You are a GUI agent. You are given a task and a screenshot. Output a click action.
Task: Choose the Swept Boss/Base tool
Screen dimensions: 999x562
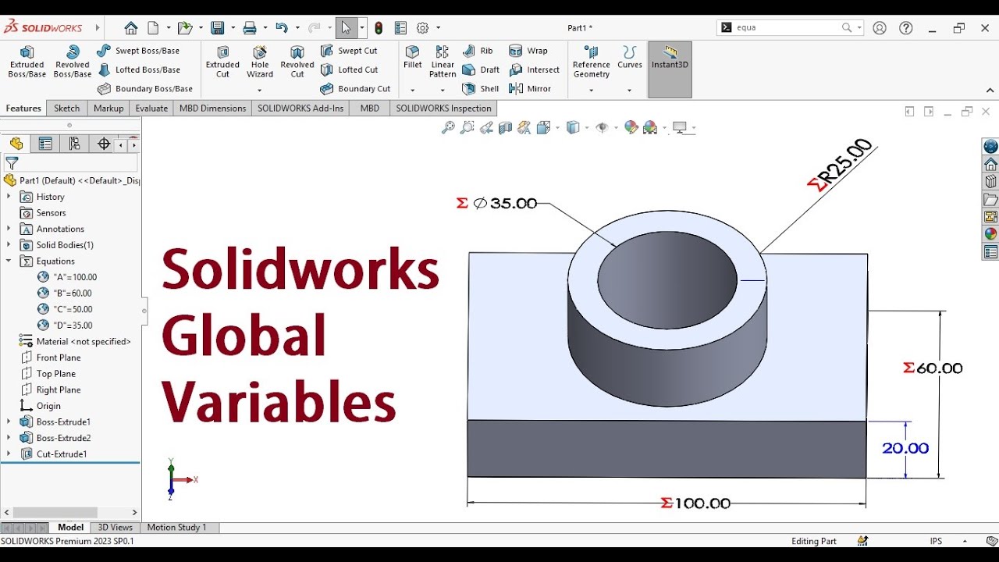point(138,51)
